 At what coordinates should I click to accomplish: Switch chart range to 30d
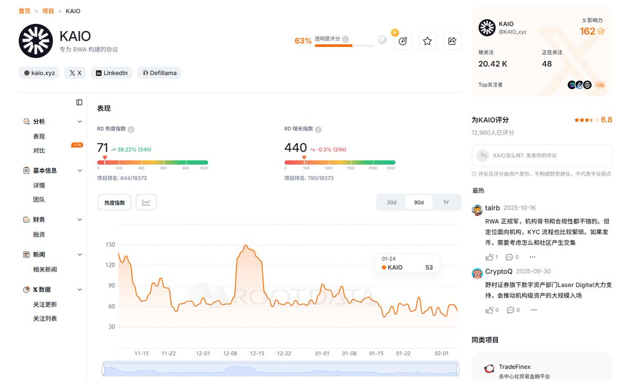391,202
